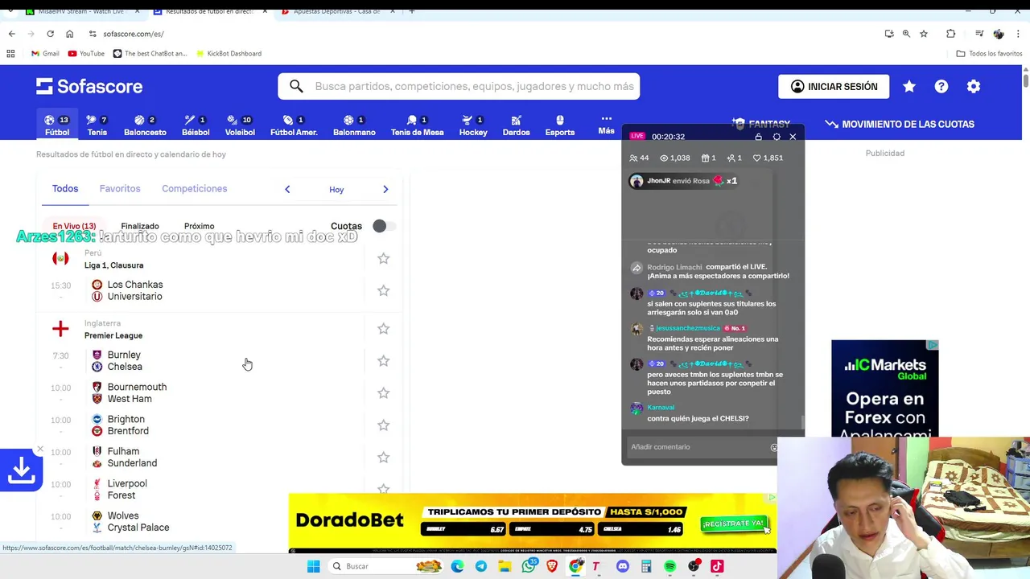Open a new browser tab

(412, 11)
